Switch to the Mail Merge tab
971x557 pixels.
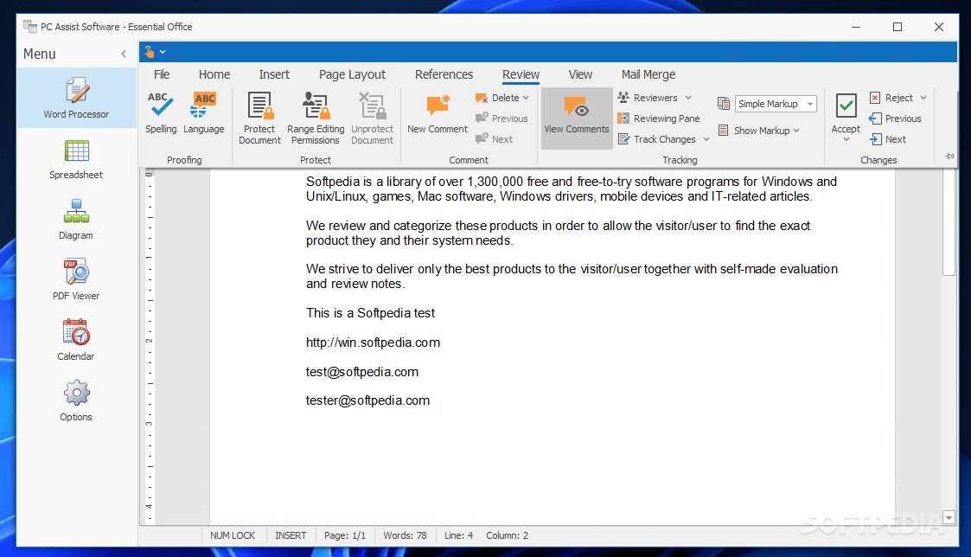coord(648,74)
